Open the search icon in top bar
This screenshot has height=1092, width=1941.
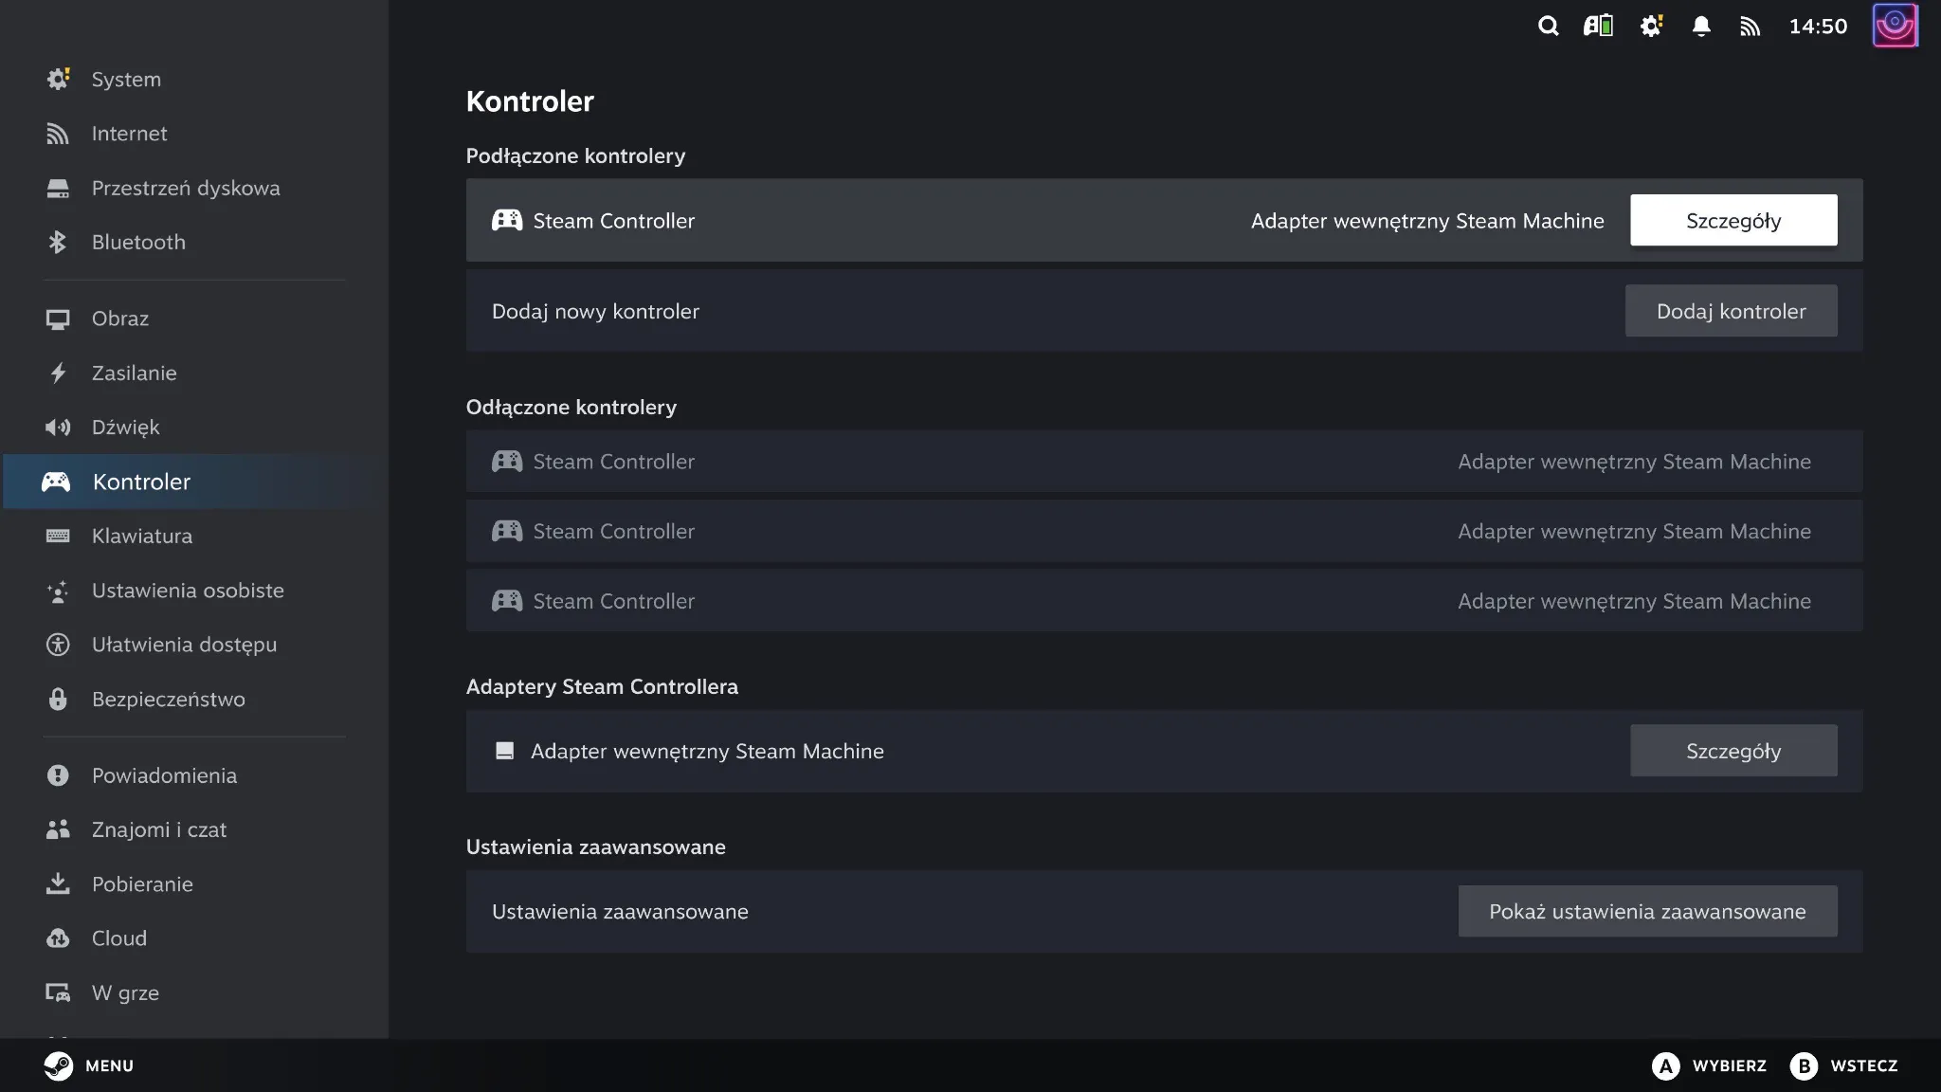pyautogui.click(x=1548, y=26)
